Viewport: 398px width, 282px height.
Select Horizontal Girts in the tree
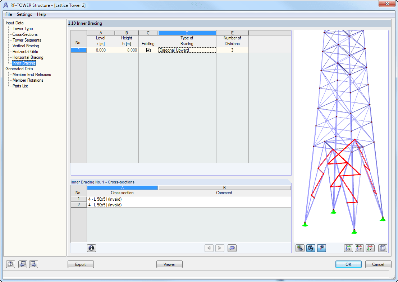tap(25, 52)
